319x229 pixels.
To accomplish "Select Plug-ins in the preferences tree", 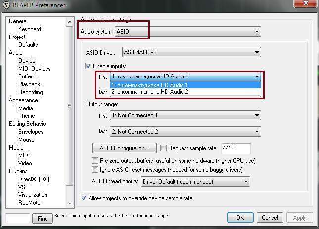I will click(18, 171).
